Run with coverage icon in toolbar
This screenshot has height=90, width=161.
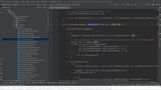click(x=128, y=4)
